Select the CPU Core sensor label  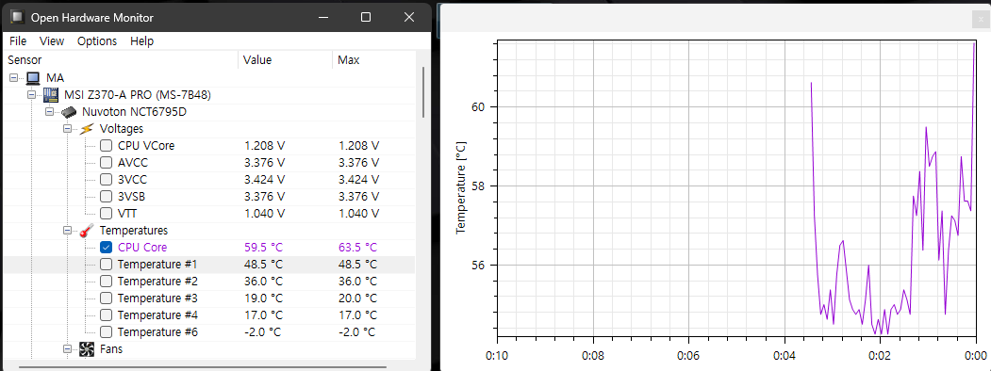[x=142, y=248]
